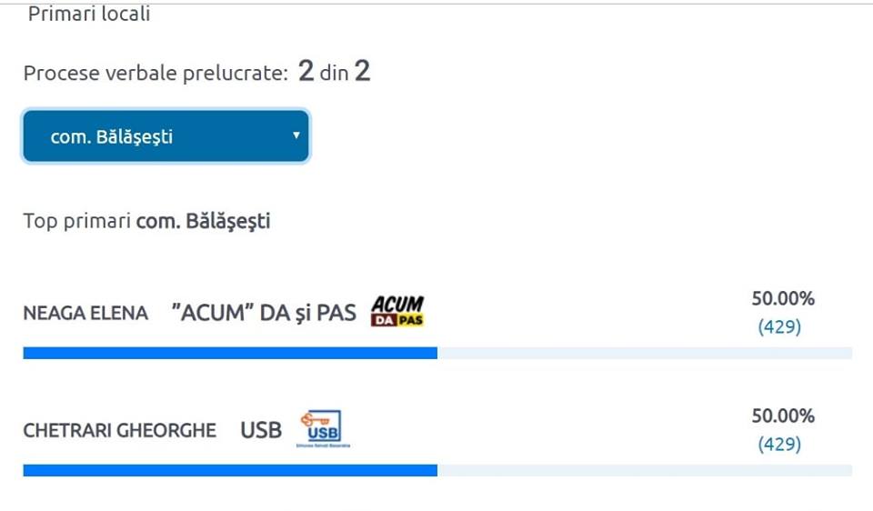Click the 2 din 2 processed count

(x=334, y=71)
